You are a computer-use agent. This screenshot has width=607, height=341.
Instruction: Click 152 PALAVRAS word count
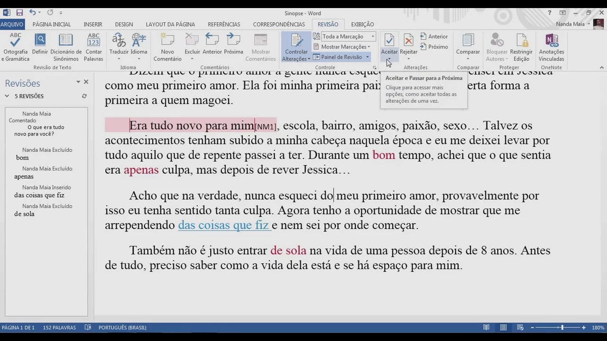59,328
